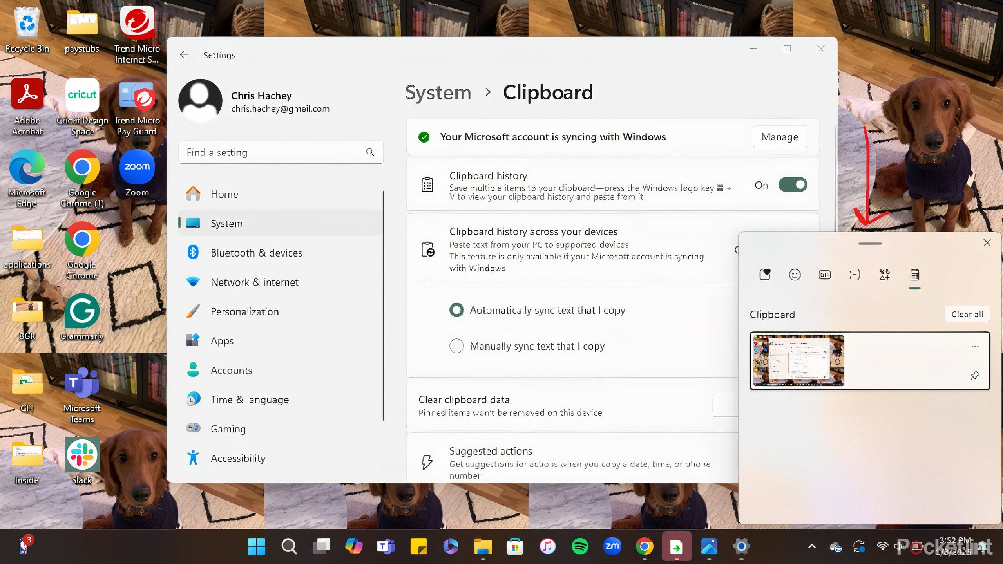The width and height of the screenshot is (1003, 564).
Task: Open the GIF picker in clipboard panel
Action: pos(824,274)
